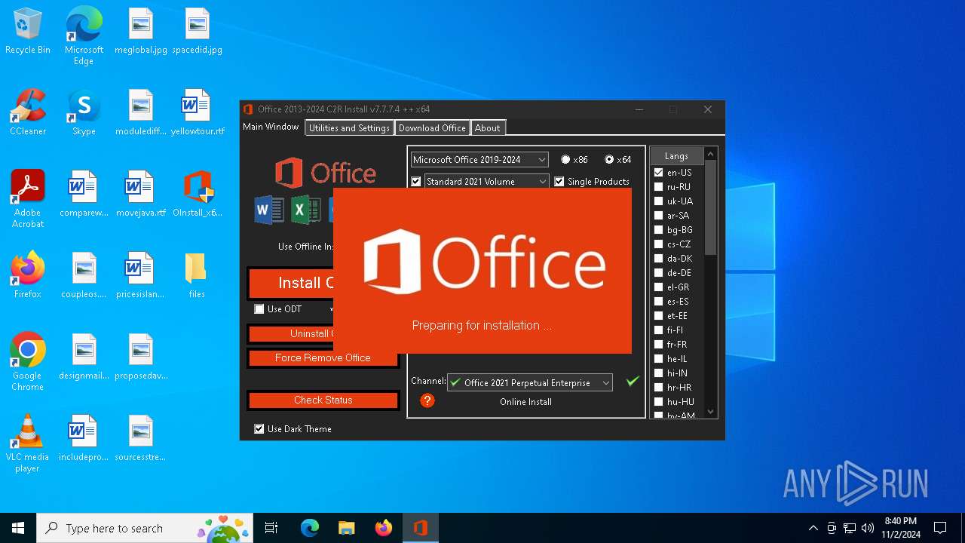Switch to Utilities and Settings tab
The image size is (965, 543).
tap(349, 127)
